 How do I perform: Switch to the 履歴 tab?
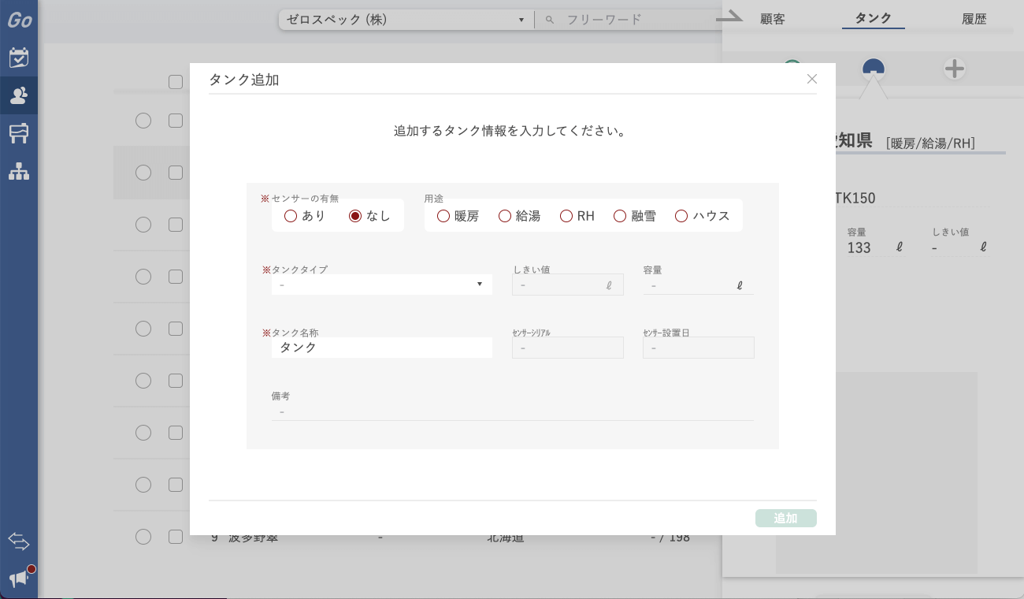pos(974,19)
